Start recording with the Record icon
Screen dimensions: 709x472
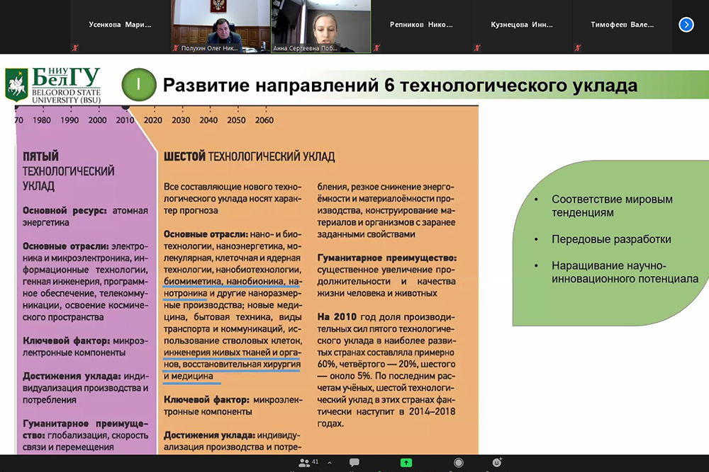tap(459, 463)
